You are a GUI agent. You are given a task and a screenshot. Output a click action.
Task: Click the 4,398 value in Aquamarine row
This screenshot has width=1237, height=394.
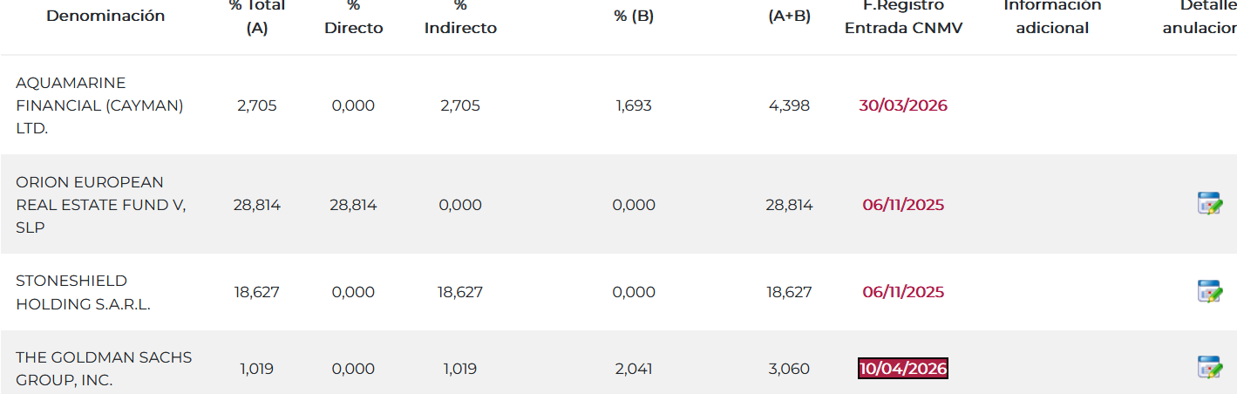click(788, 105)
